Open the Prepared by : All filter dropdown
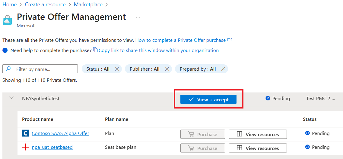The width and height of the screenshot is (343, 159). pyautogui.click(x=198, y=69)
